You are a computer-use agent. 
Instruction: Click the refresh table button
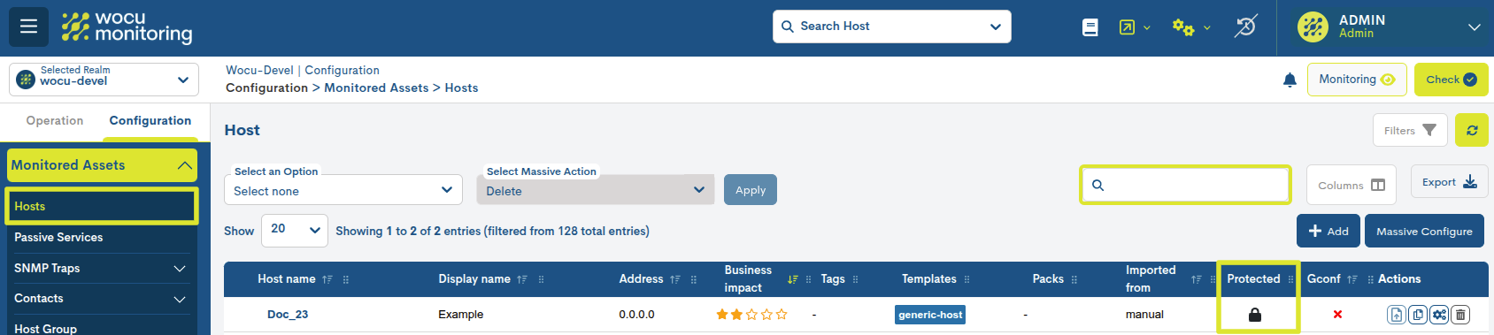tap(1472, 130)
